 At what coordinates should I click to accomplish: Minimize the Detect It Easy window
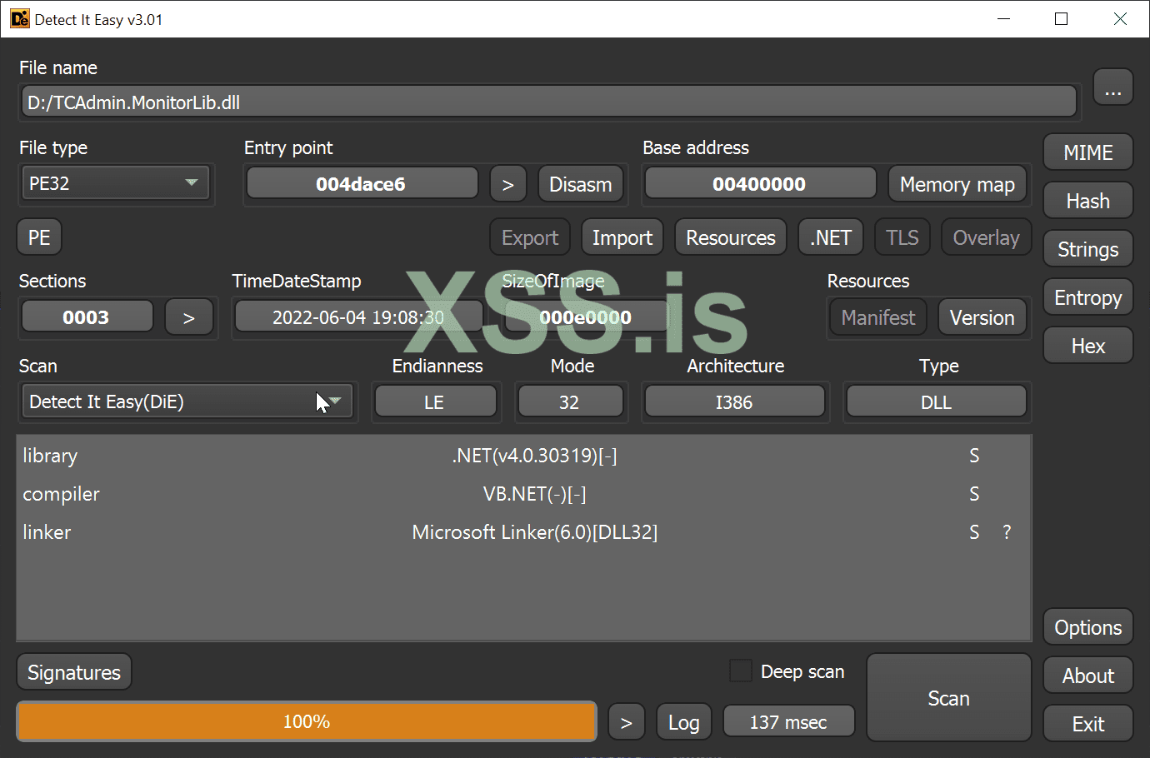point(1004,18)
